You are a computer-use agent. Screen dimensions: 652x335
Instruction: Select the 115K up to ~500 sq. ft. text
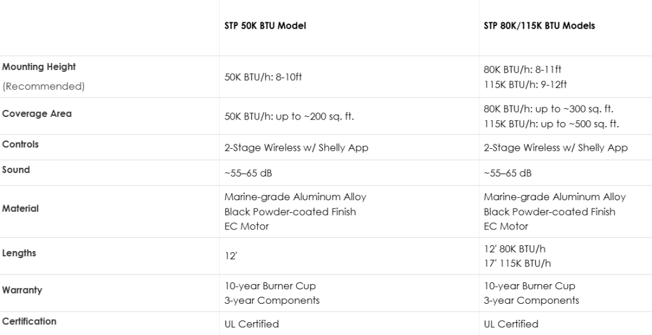pos(551,124)
